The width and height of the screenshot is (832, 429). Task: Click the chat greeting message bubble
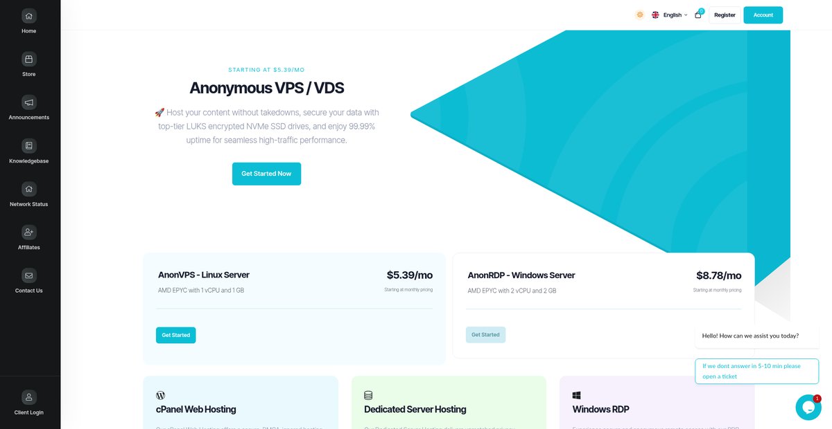click(x=756, y=336)
